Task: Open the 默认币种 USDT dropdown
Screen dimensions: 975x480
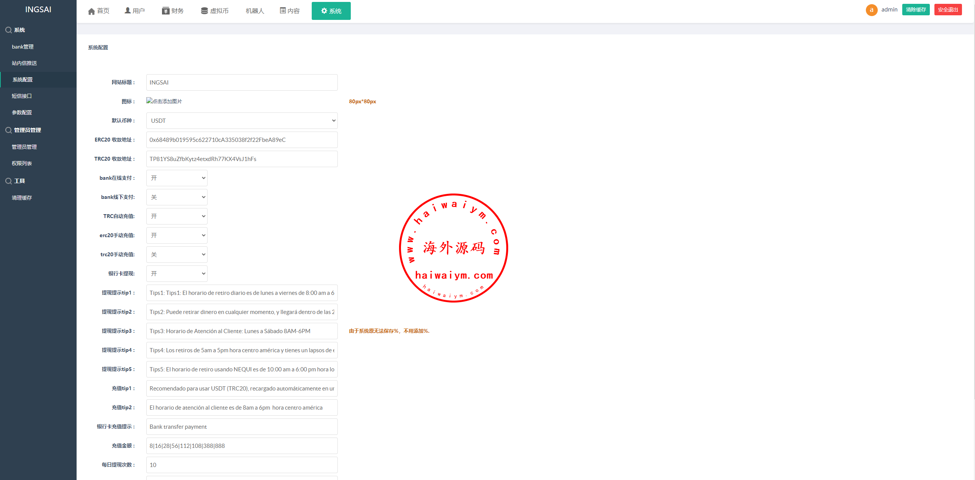Action: (x=242, y=120)
